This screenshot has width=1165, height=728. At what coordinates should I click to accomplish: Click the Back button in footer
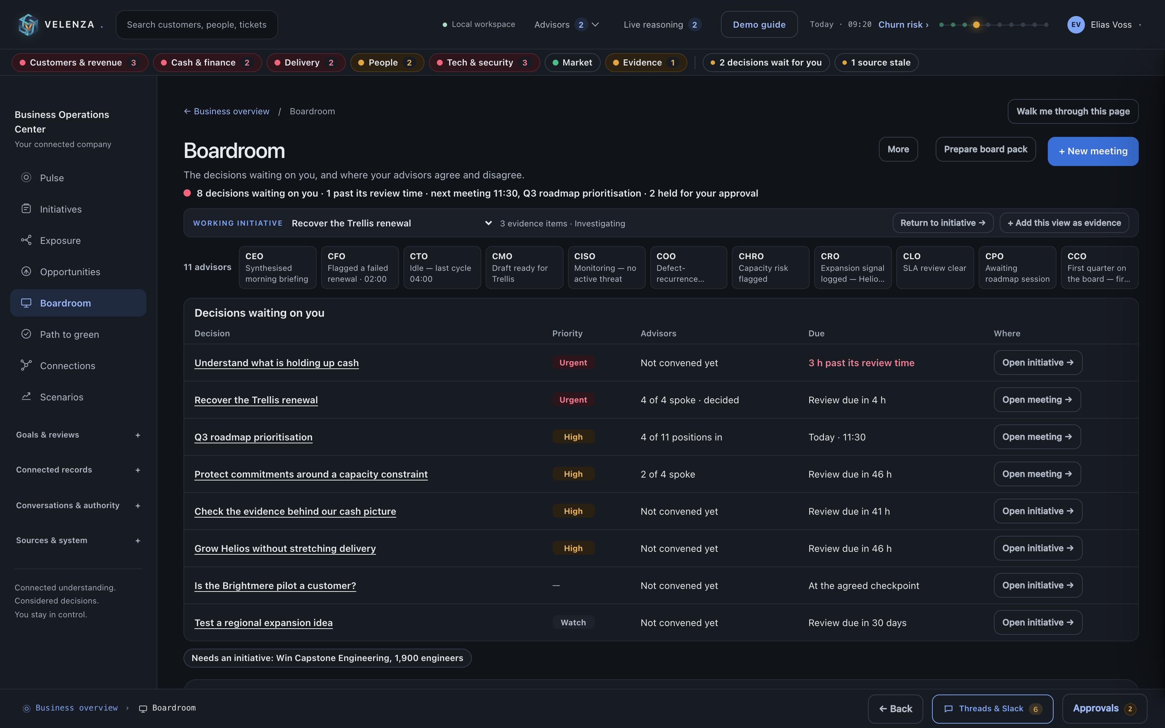point(895,709)
